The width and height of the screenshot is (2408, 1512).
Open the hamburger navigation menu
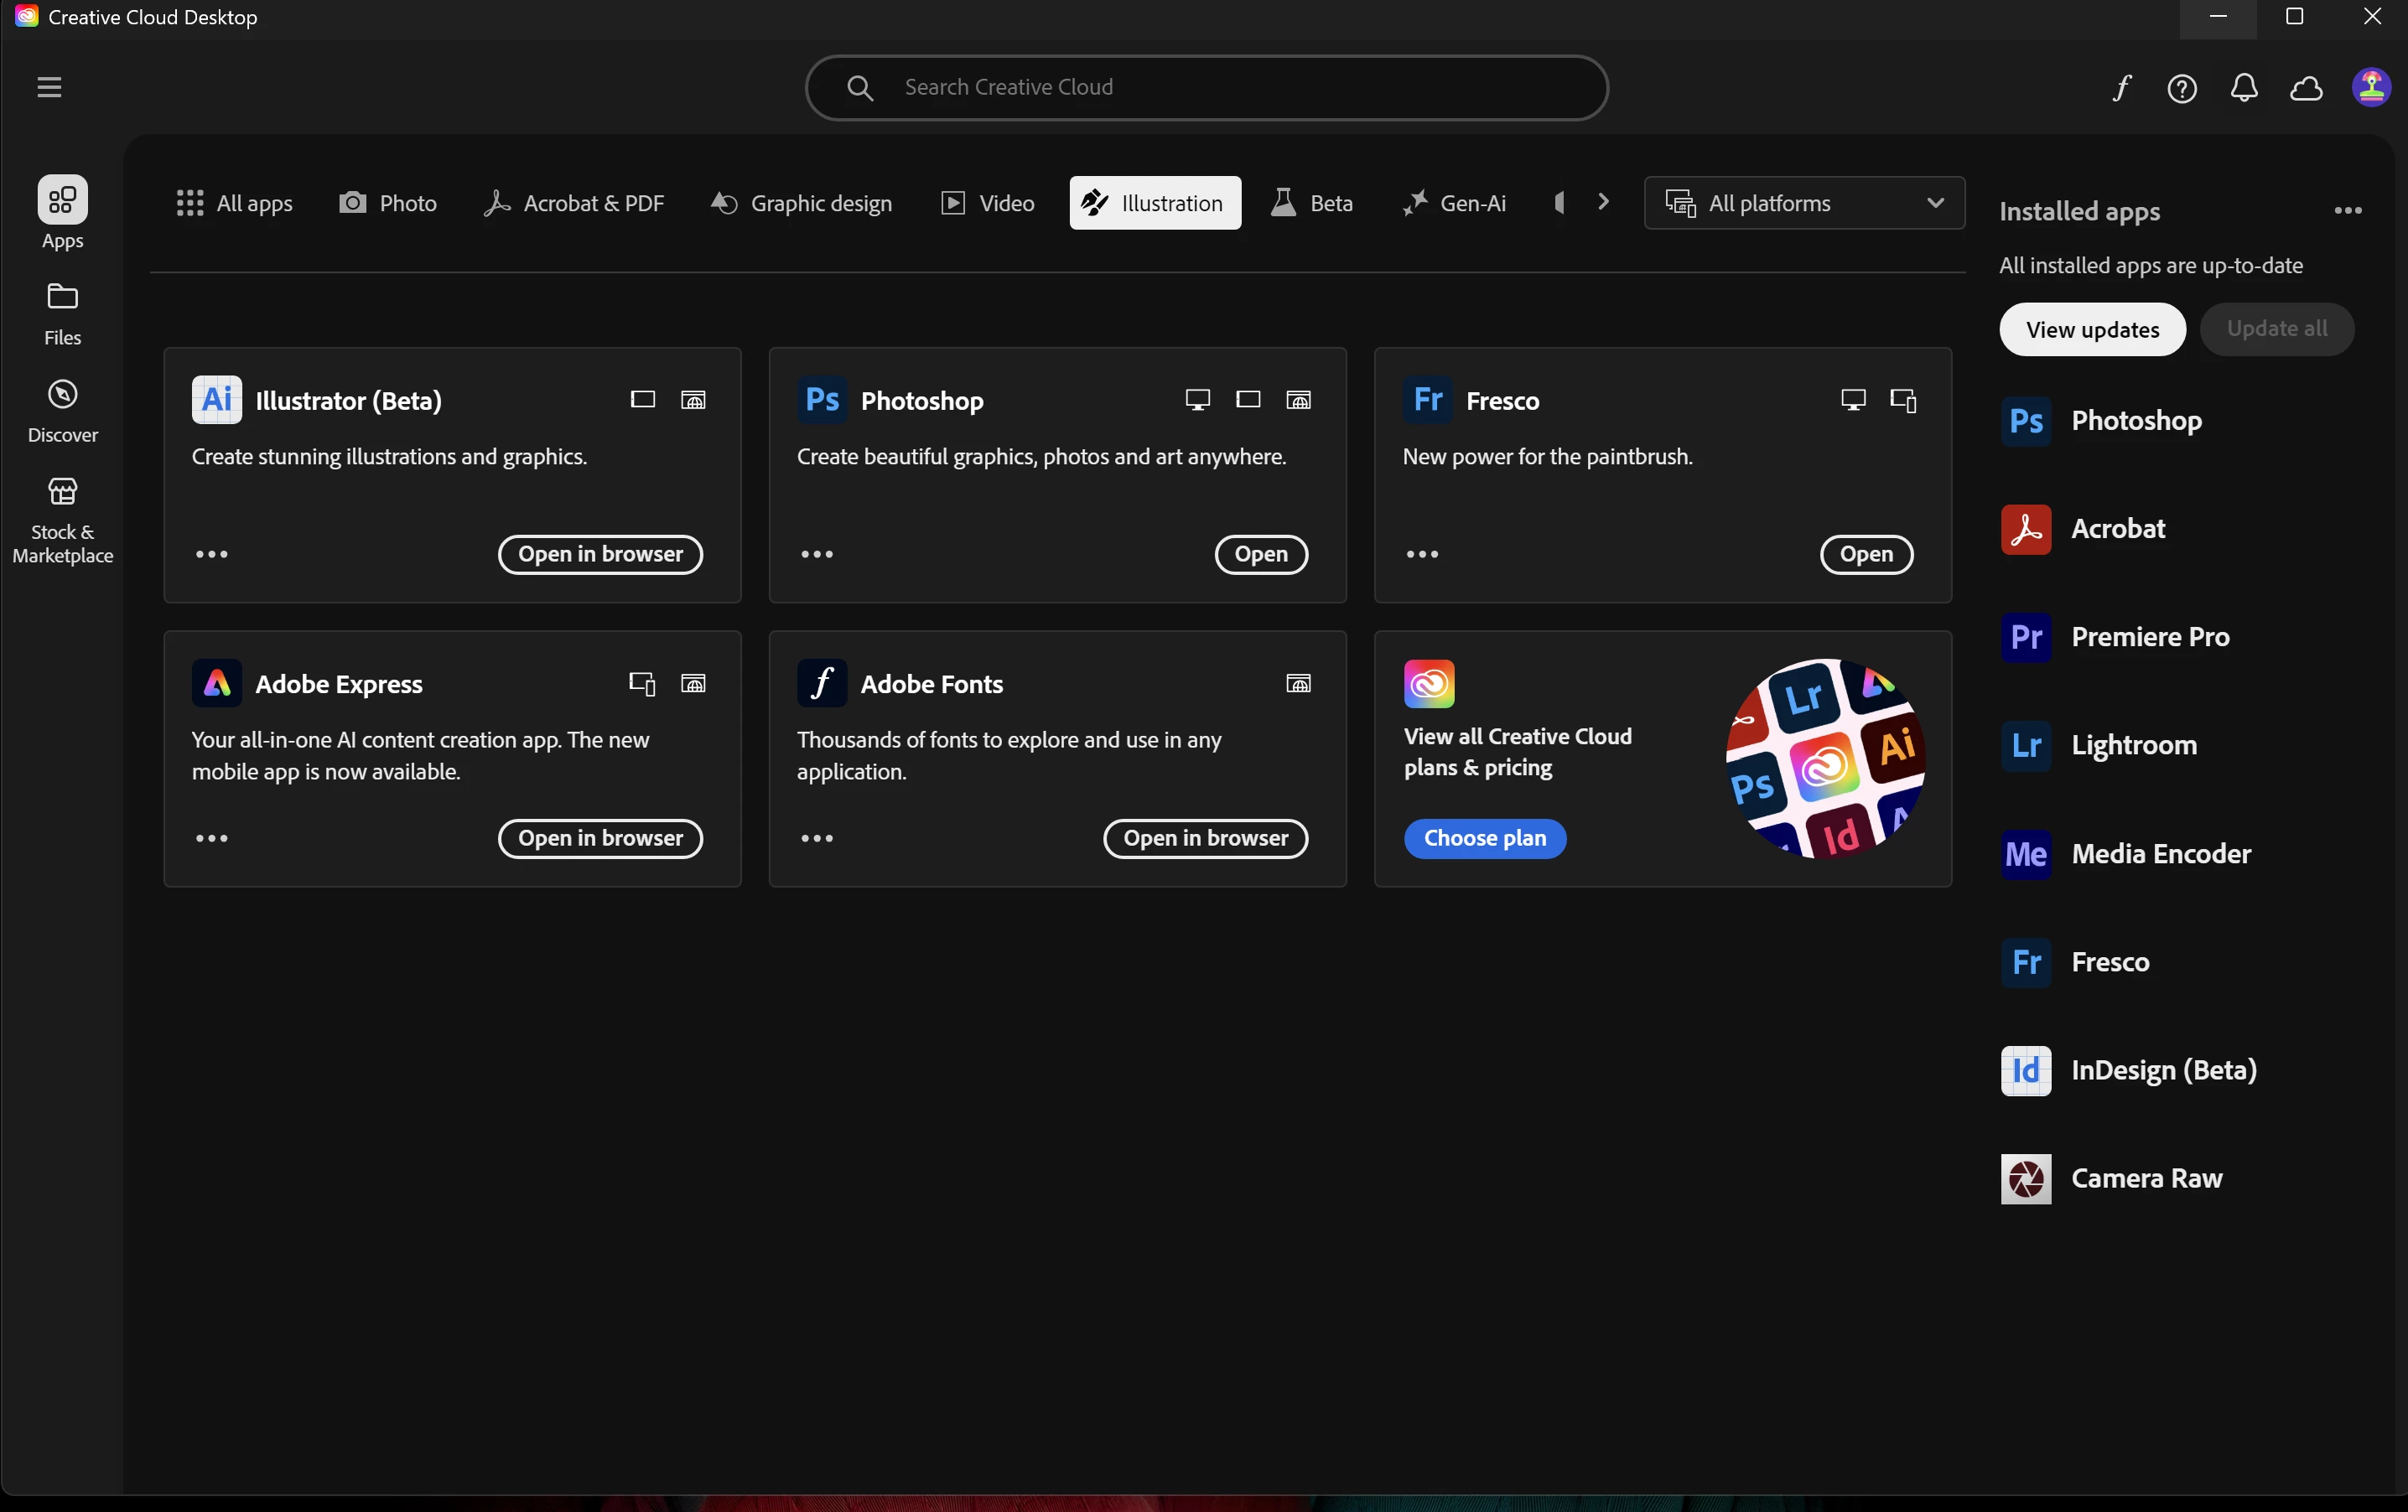pos(49,87)
